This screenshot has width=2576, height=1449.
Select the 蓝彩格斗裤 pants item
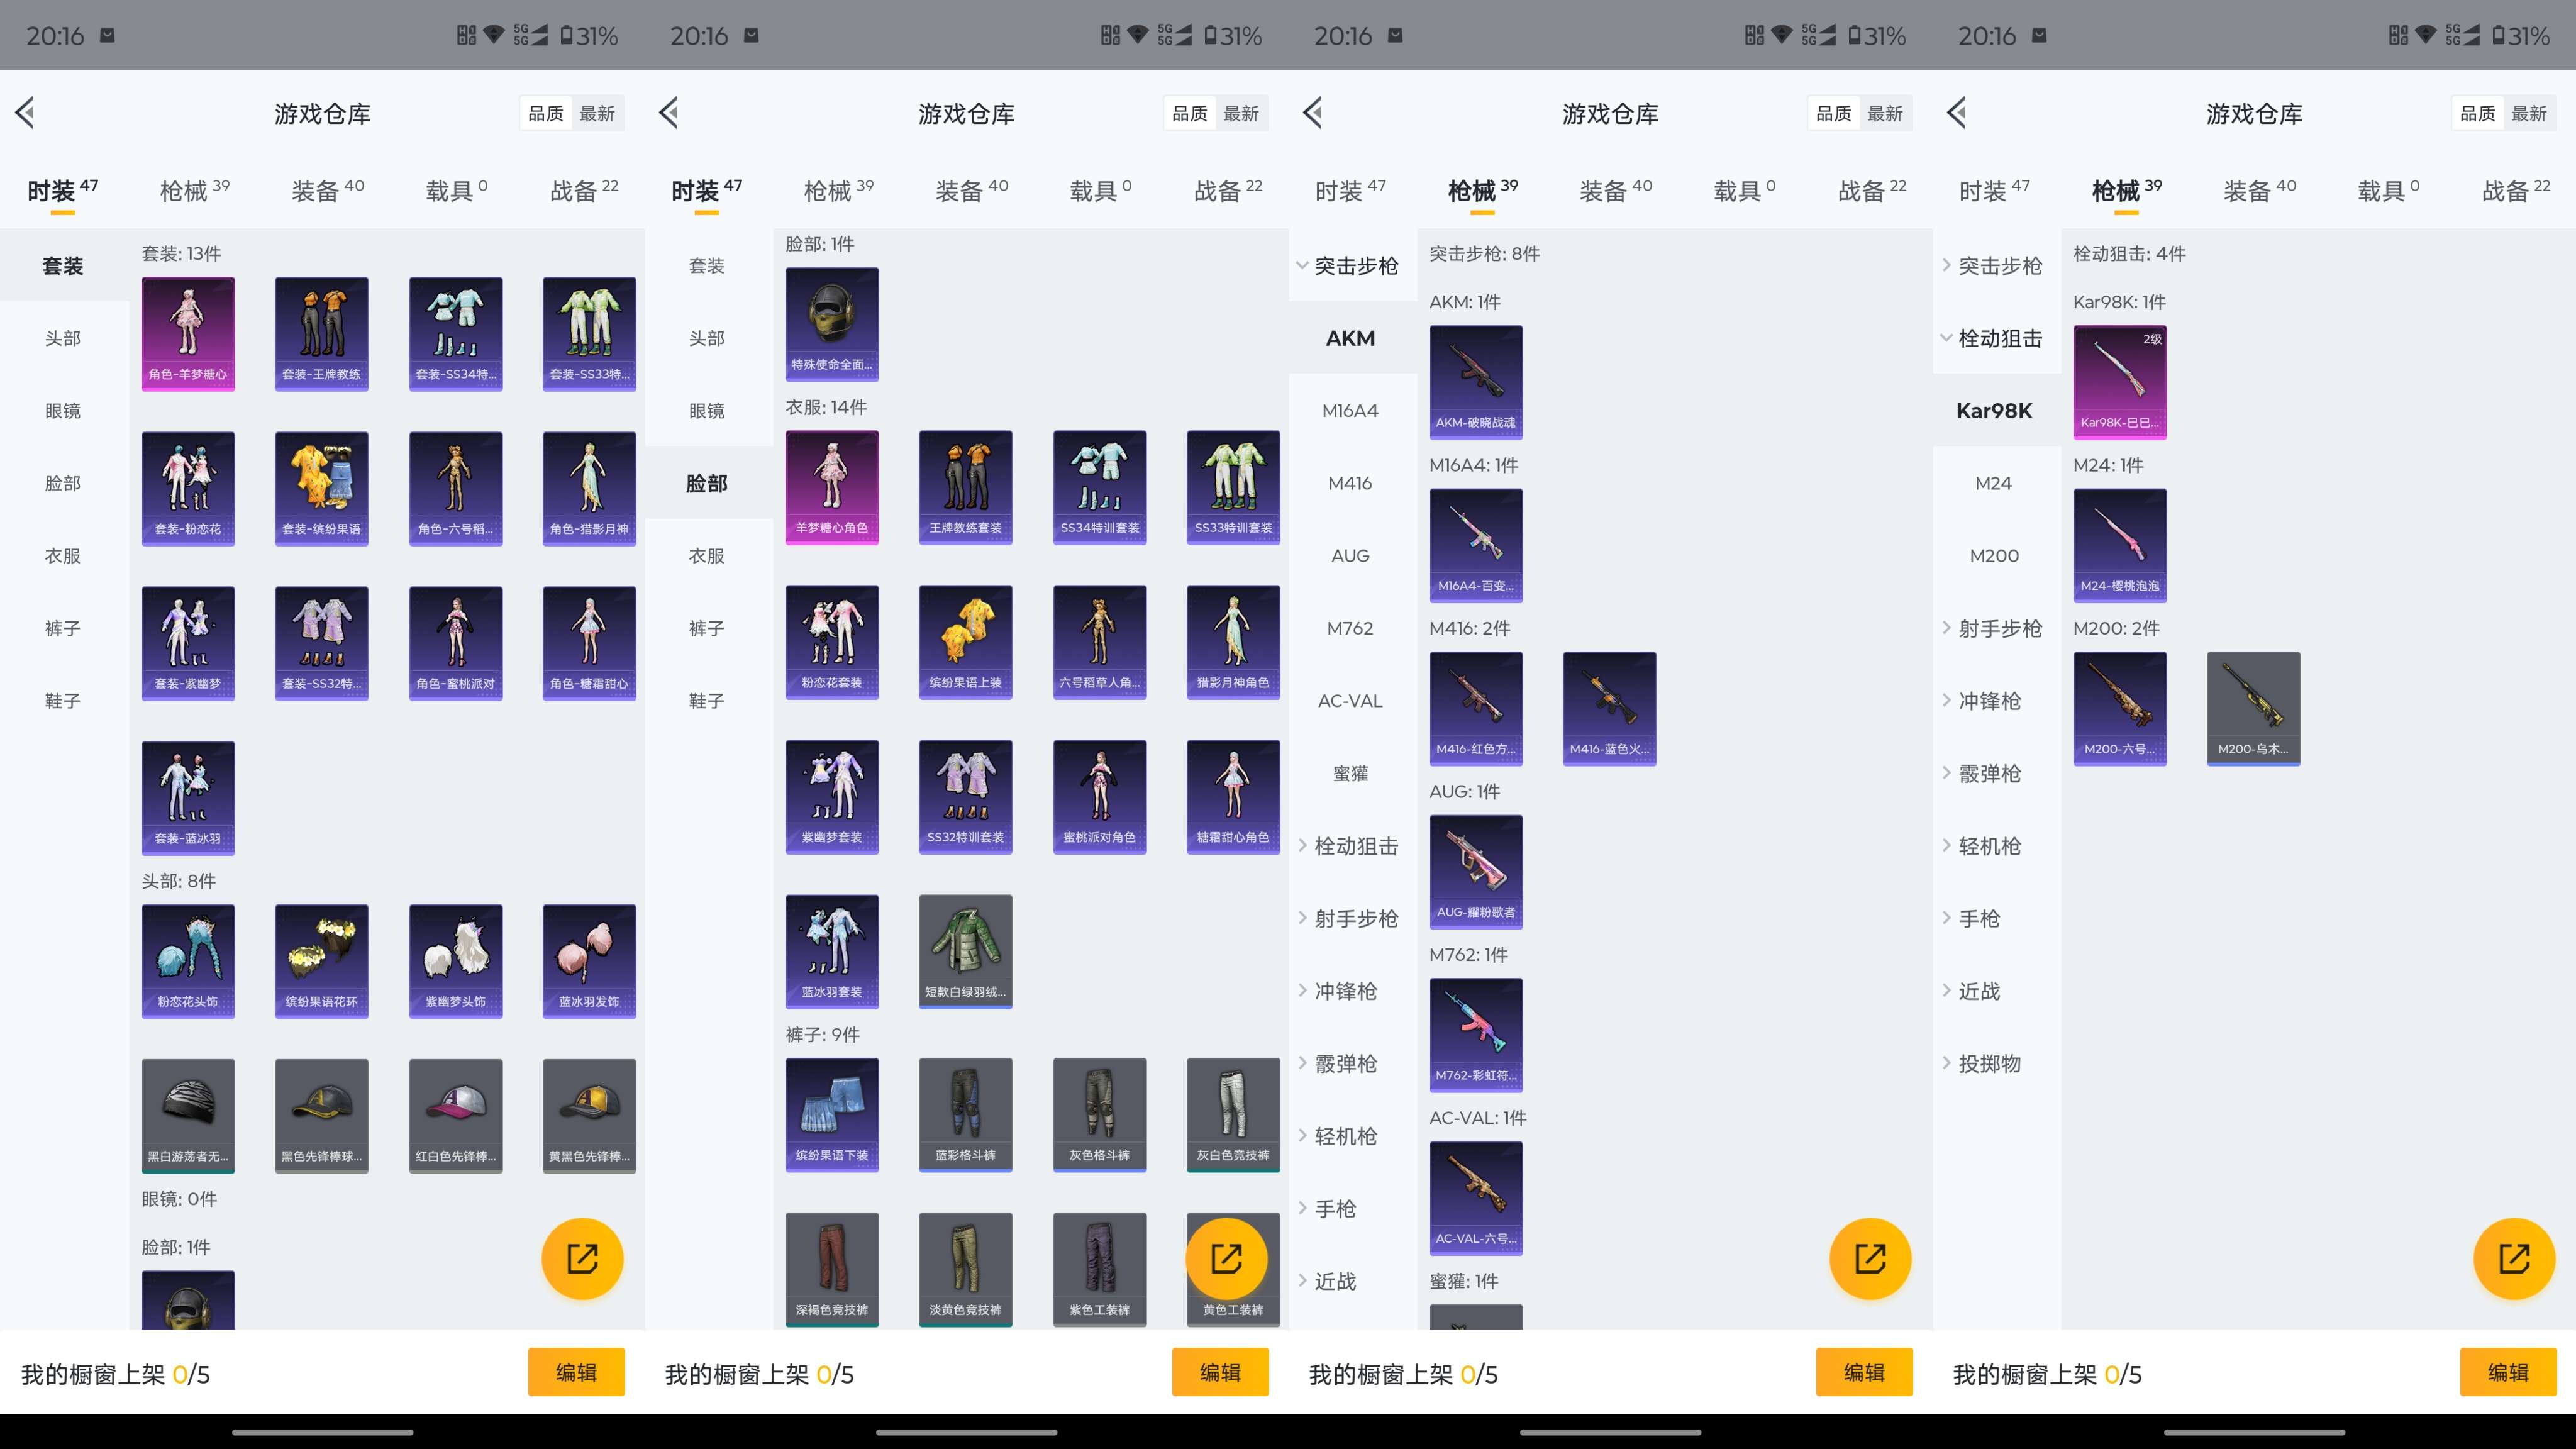[966, 1115]
